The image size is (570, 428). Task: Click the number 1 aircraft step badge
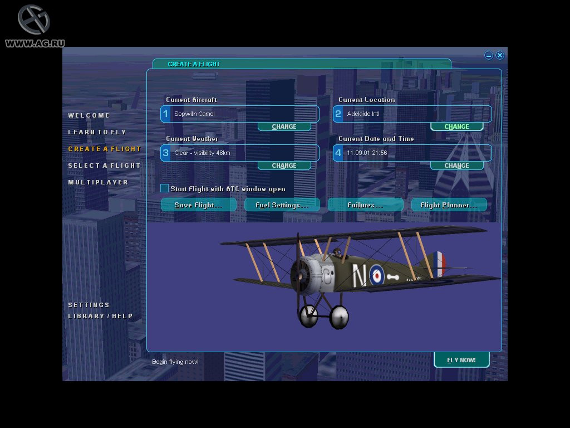166,114
